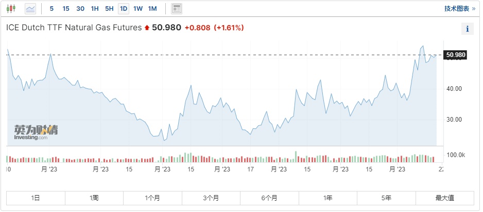The width and height of the screenshot is (483, 212).
Task: Choose the 1D interval
Action: click(x=124, y=9)
